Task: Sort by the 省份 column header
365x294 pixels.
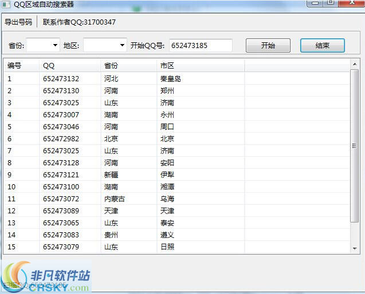Action: (x=129, y=66)
